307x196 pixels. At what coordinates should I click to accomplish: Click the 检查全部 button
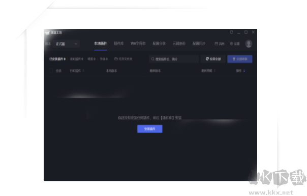[213, 59]
